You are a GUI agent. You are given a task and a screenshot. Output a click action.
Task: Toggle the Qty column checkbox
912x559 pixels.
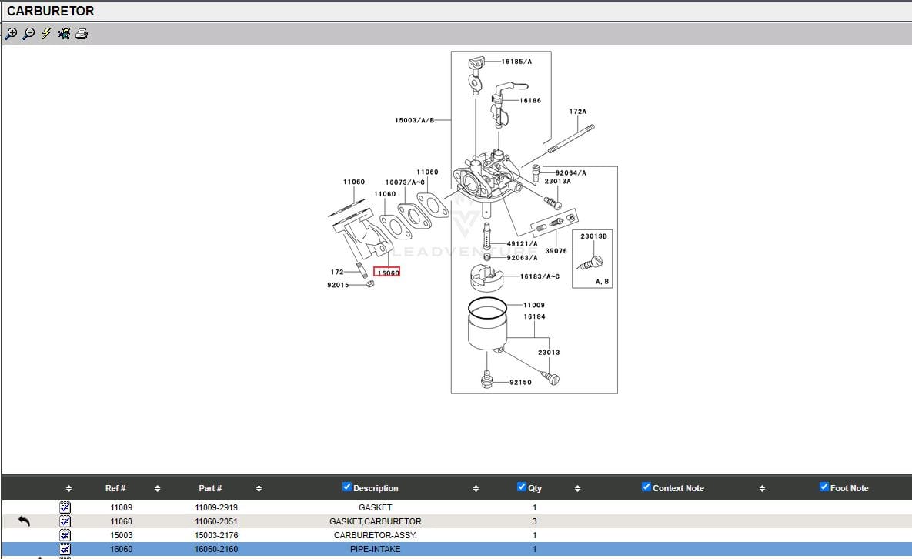[x=522, y=487]
